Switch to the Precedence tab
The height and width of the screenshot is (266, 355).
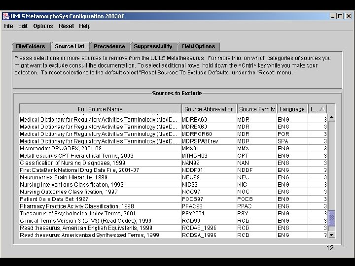(x=109, y=46)
